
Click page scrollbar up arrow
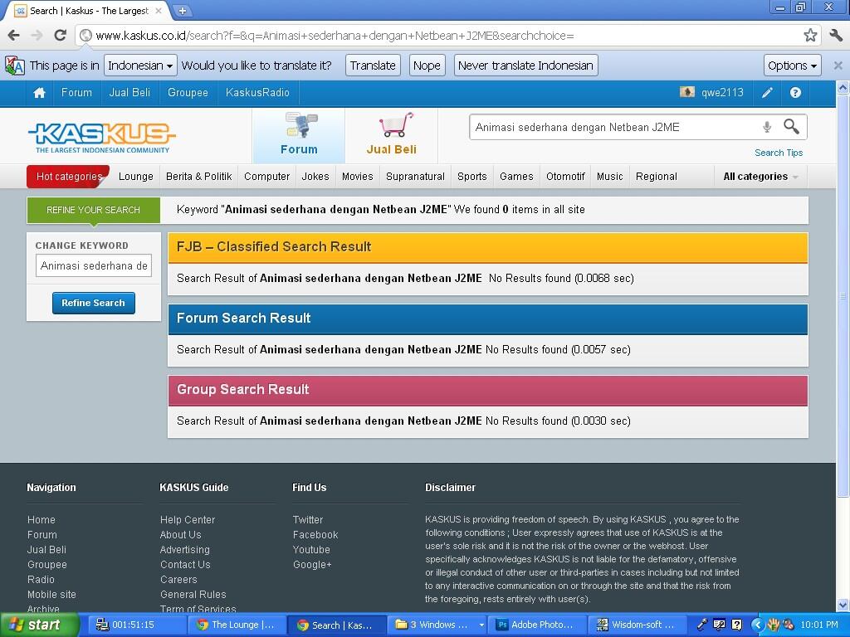click(843, 86)
